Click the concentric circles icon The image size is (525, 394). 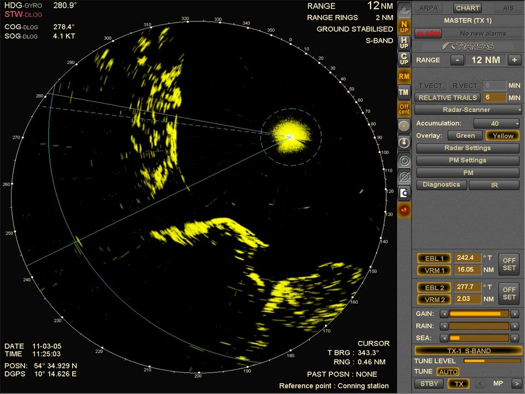pyautogui.click(x=404, y=161)
